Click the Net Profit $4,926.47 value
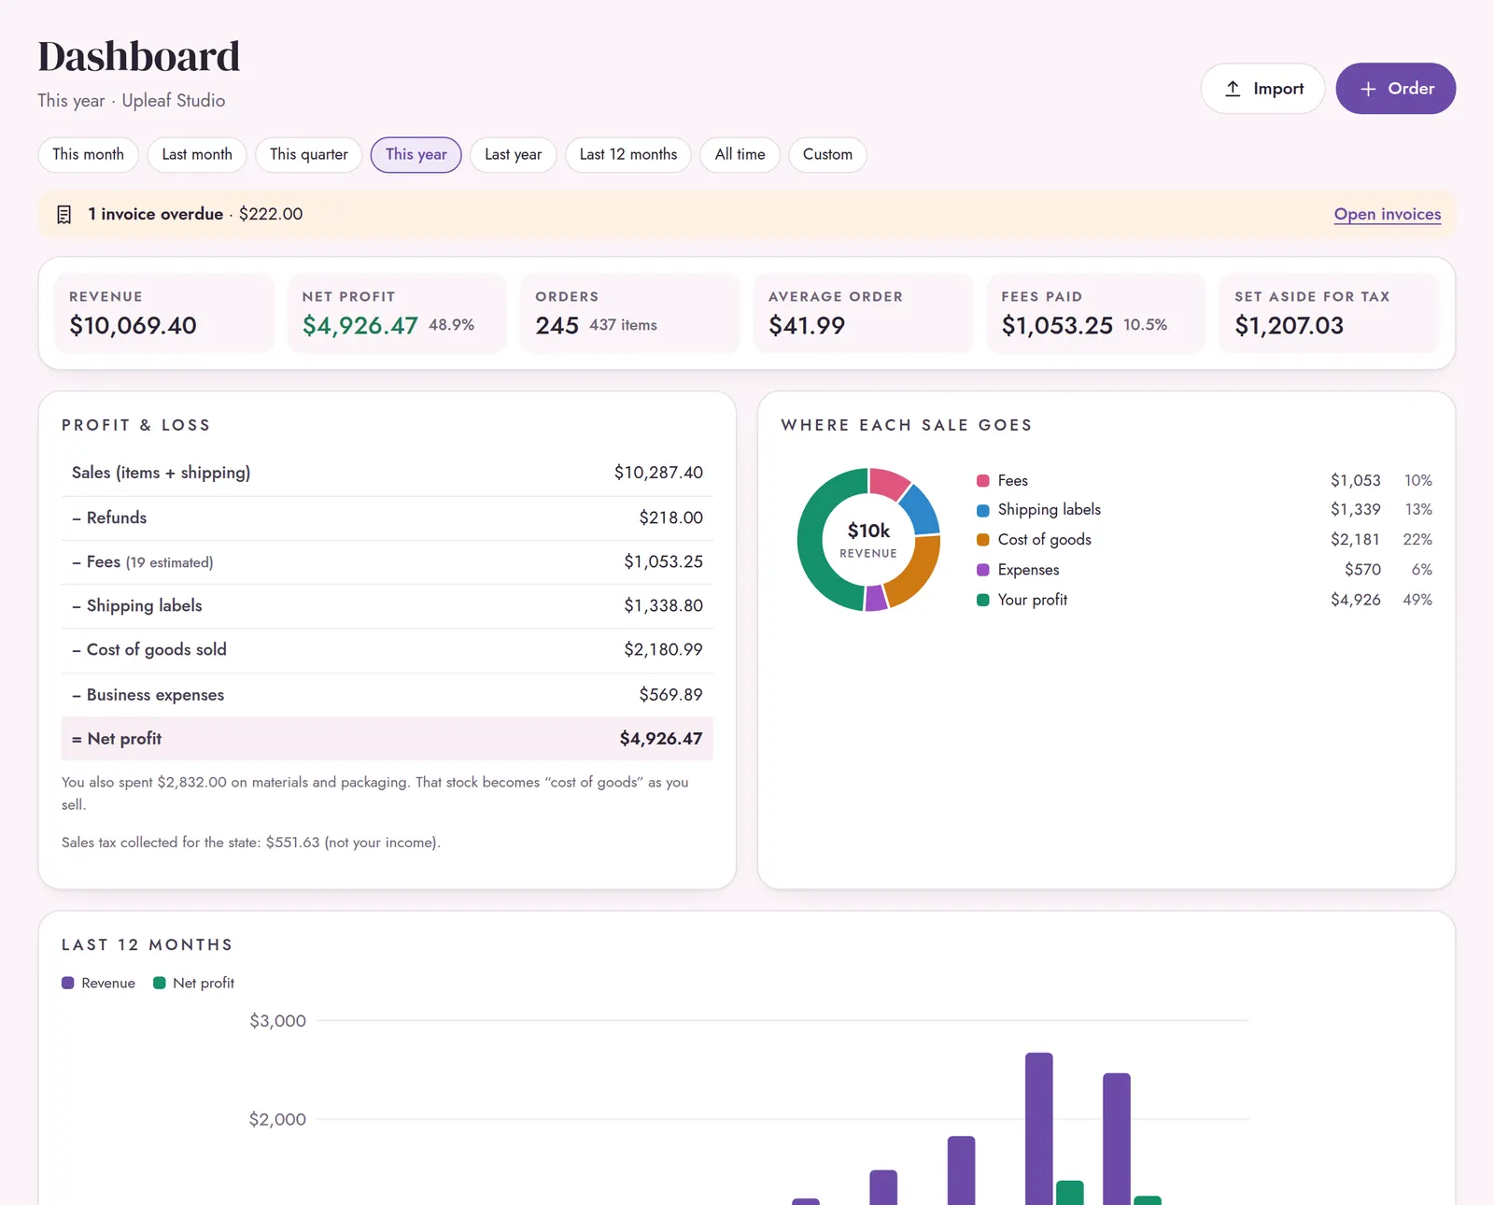 pyautogui.click(x=360, y=325)
